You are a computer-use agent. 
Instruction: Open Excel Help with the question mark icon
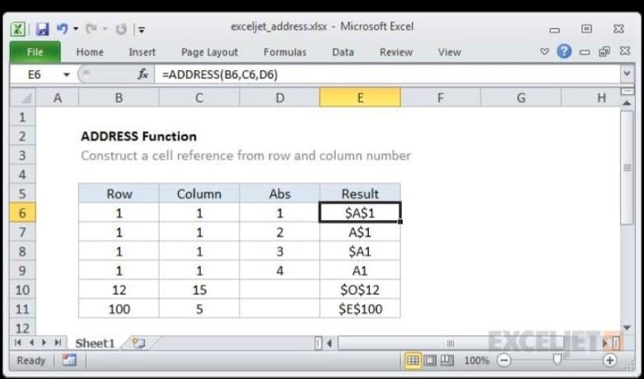click(564, 52)
